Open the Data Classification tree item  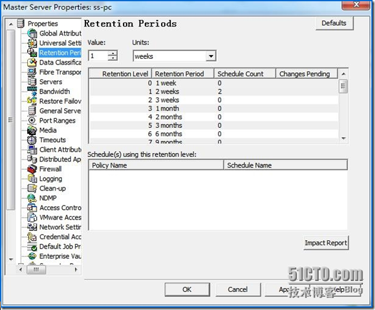coord(60,63)
